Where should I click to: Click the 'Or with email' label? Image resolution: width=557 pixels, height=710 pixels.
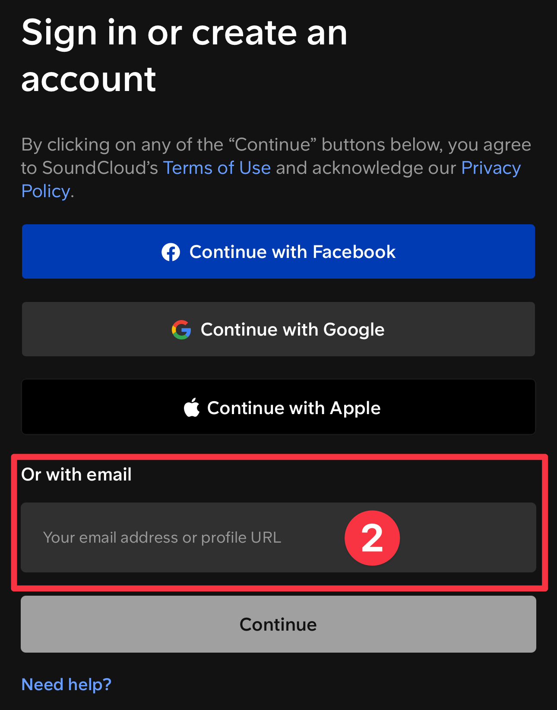(x=76, y=474)
